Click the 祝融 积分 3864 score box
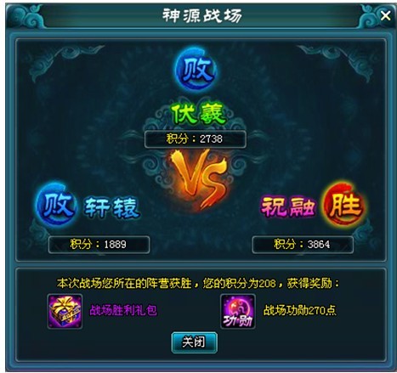The width and height of the screenshot is (397, 373). pos(303,244)
